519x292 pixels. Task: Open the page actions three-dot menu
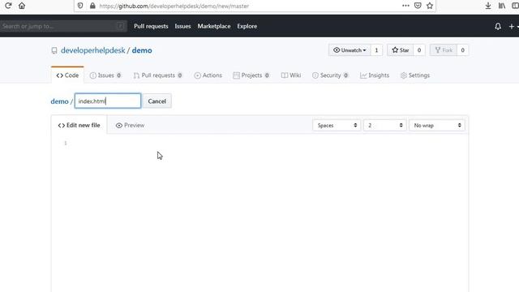pos(405,6)
